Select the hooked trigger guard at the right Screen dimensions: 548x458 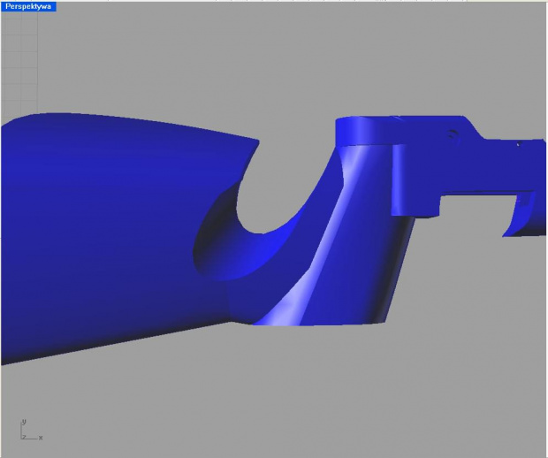518,217
